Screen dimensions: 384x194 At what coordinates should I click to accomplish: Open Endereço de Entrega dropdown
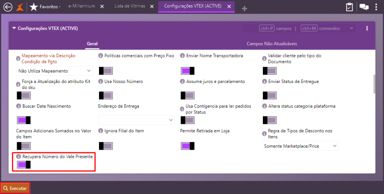tap(137, 120)
